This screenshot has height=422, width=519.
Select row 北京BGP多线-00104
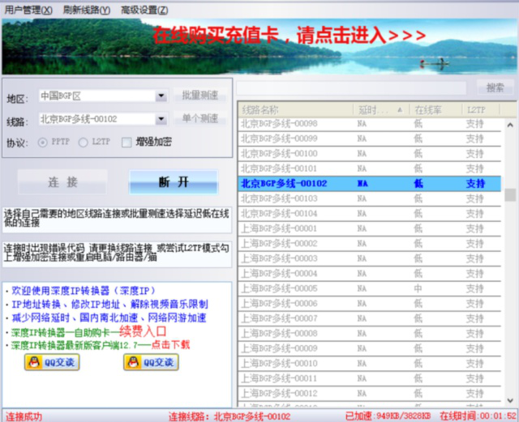point(370,214)
